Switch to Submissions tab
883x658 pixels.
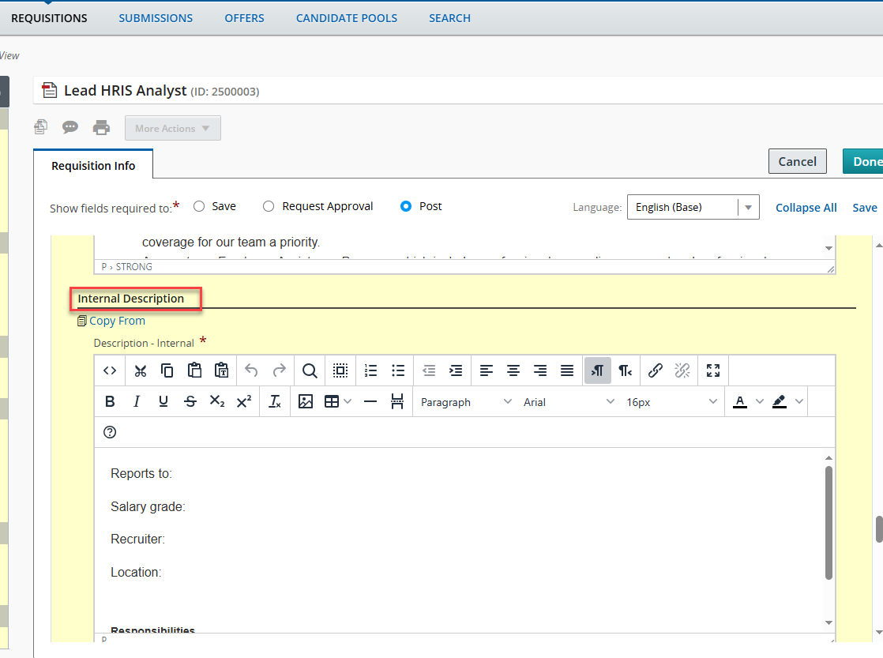pyautogui.click(x=156, y=18)
